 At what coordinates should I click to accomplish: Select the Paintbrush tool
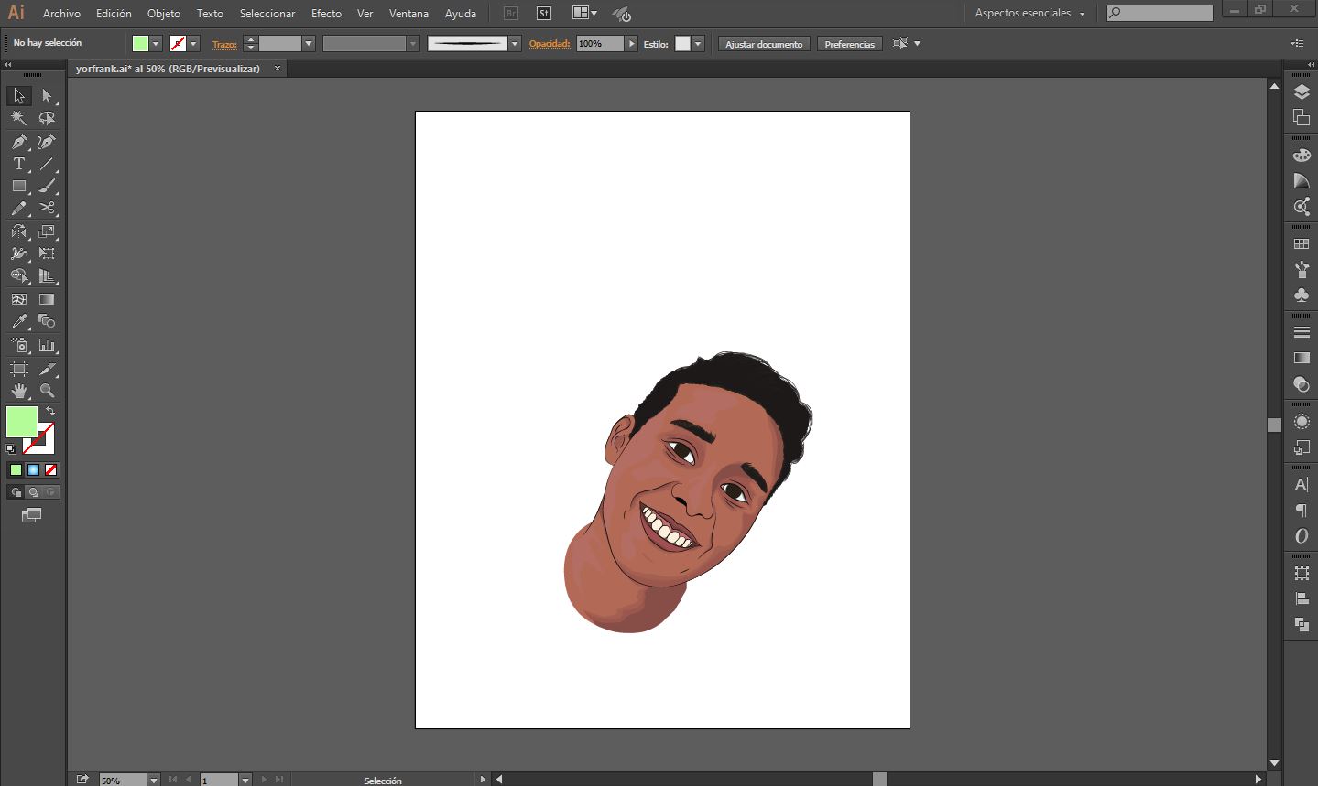[x=47, y=186]
